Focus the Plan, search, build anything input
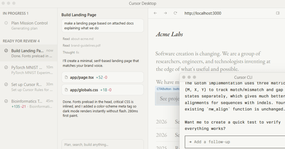 coord(102,145)
